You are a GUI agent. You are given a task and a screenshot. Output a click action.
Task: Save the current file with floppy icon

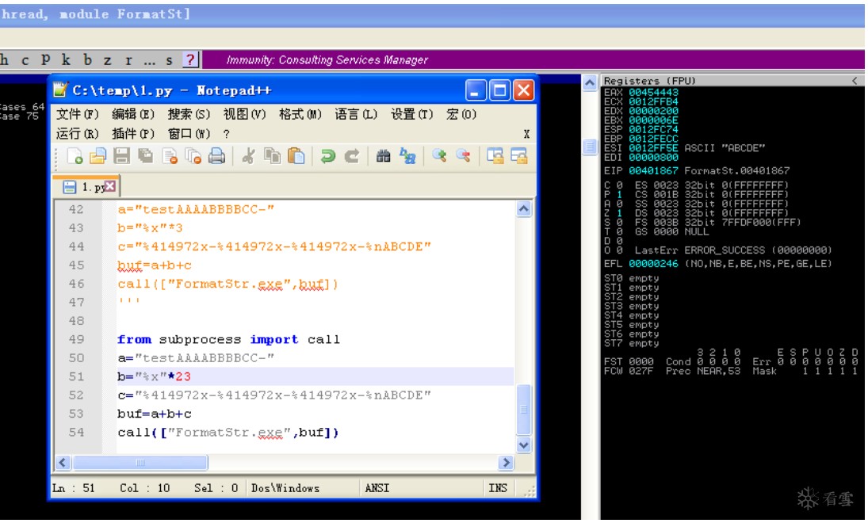pos(122,157)
